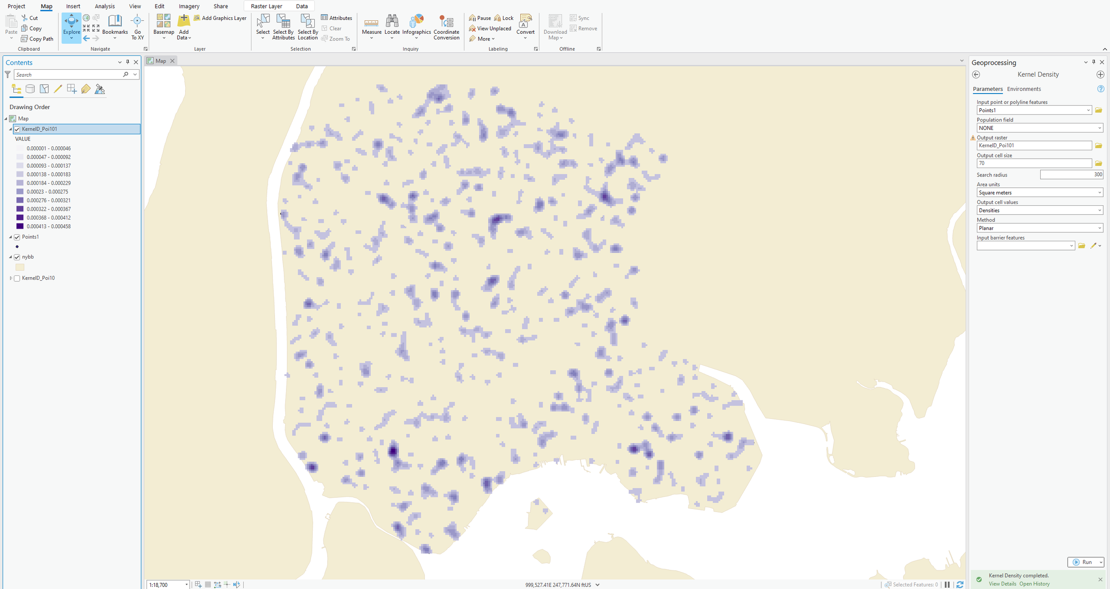Viewport: 1110px width, 589px height.
Task: Open the Environments tab in Geoprocessing
Action: [x=1024, y=89]
